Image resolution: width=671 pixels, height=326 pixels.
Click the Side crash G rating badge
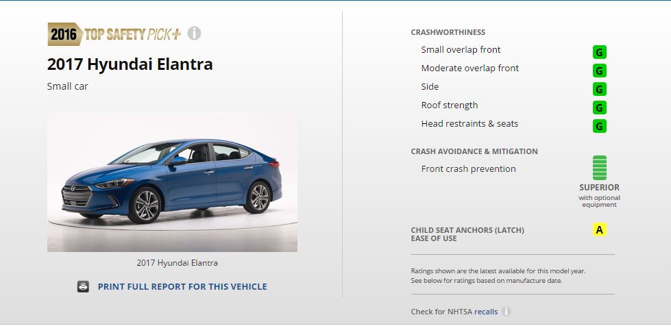(599, 89)
